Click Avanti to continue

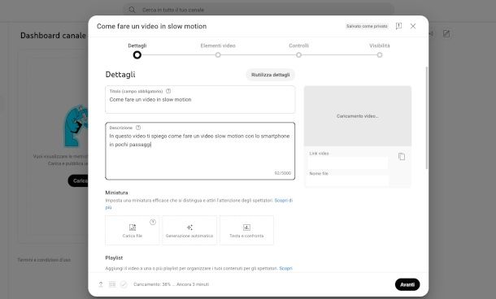[407, 284]
